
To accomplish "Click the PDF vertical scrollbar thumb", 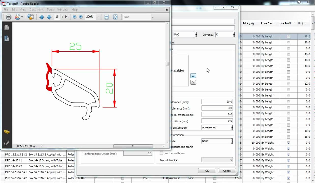I will tap(167, 64).
